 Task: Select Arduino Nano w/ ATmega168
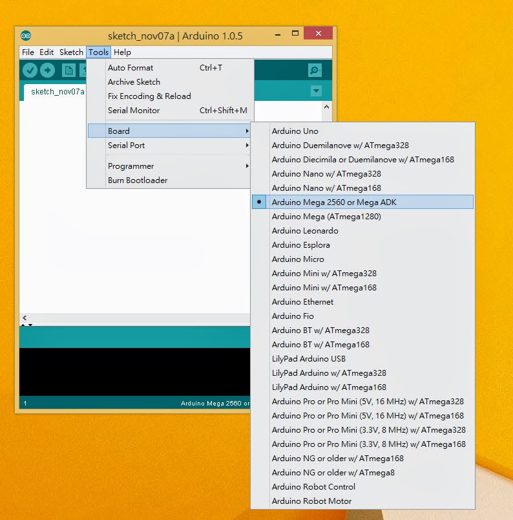click(362, 188)
